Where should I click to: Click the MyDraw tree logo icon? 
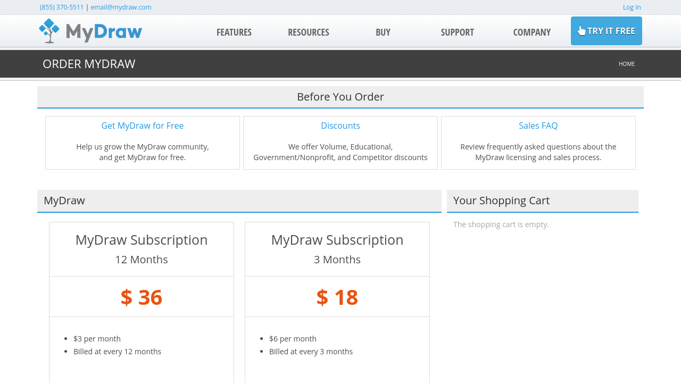49,31
